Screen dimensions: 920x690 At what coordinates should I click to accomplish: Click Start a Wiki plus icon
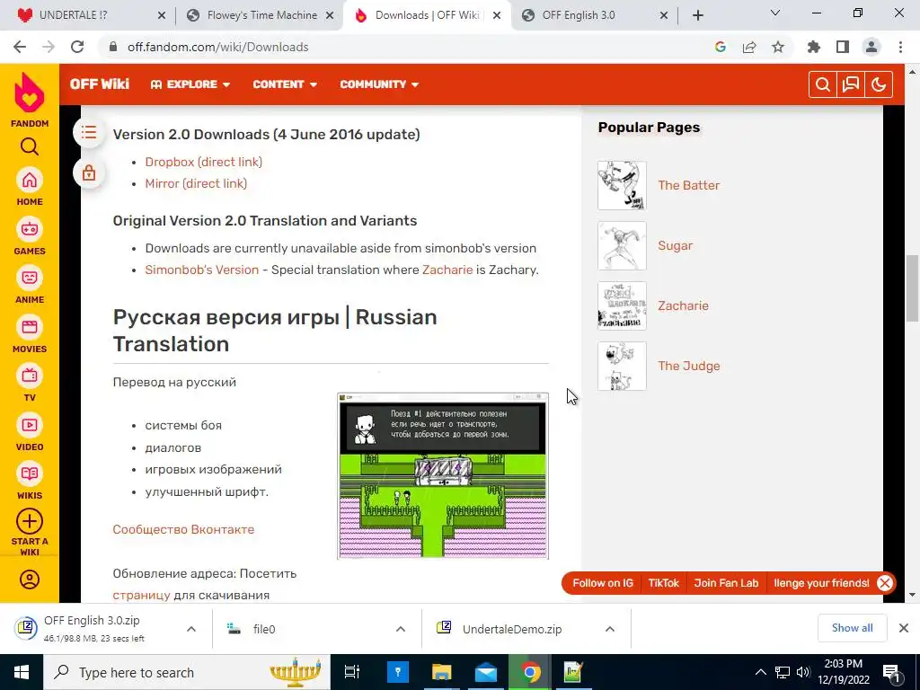pos(30,521)
